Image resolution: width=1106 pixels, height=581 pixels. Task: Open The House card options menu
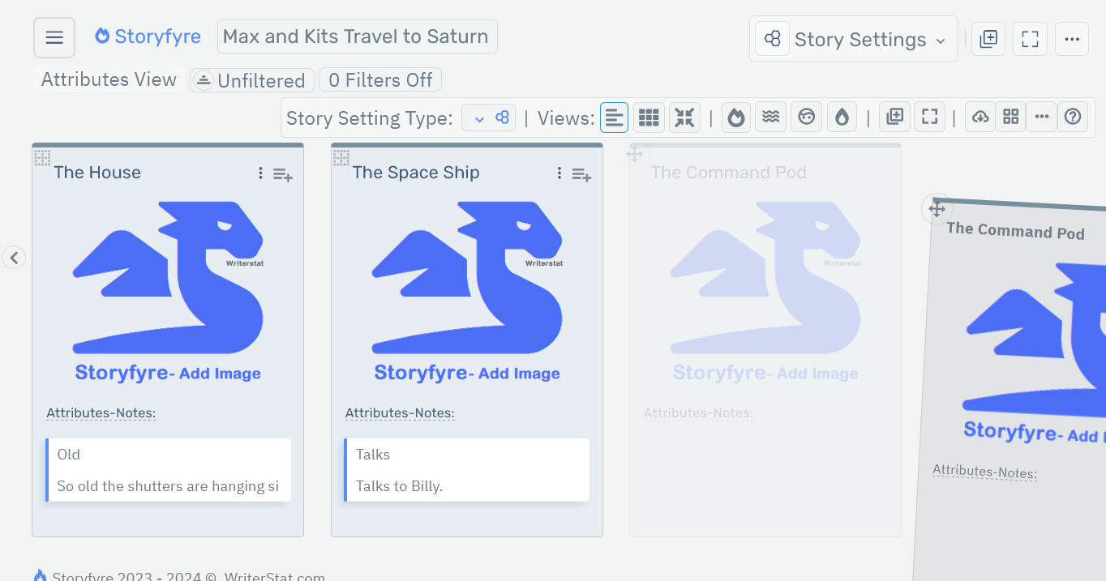[260, 173]
